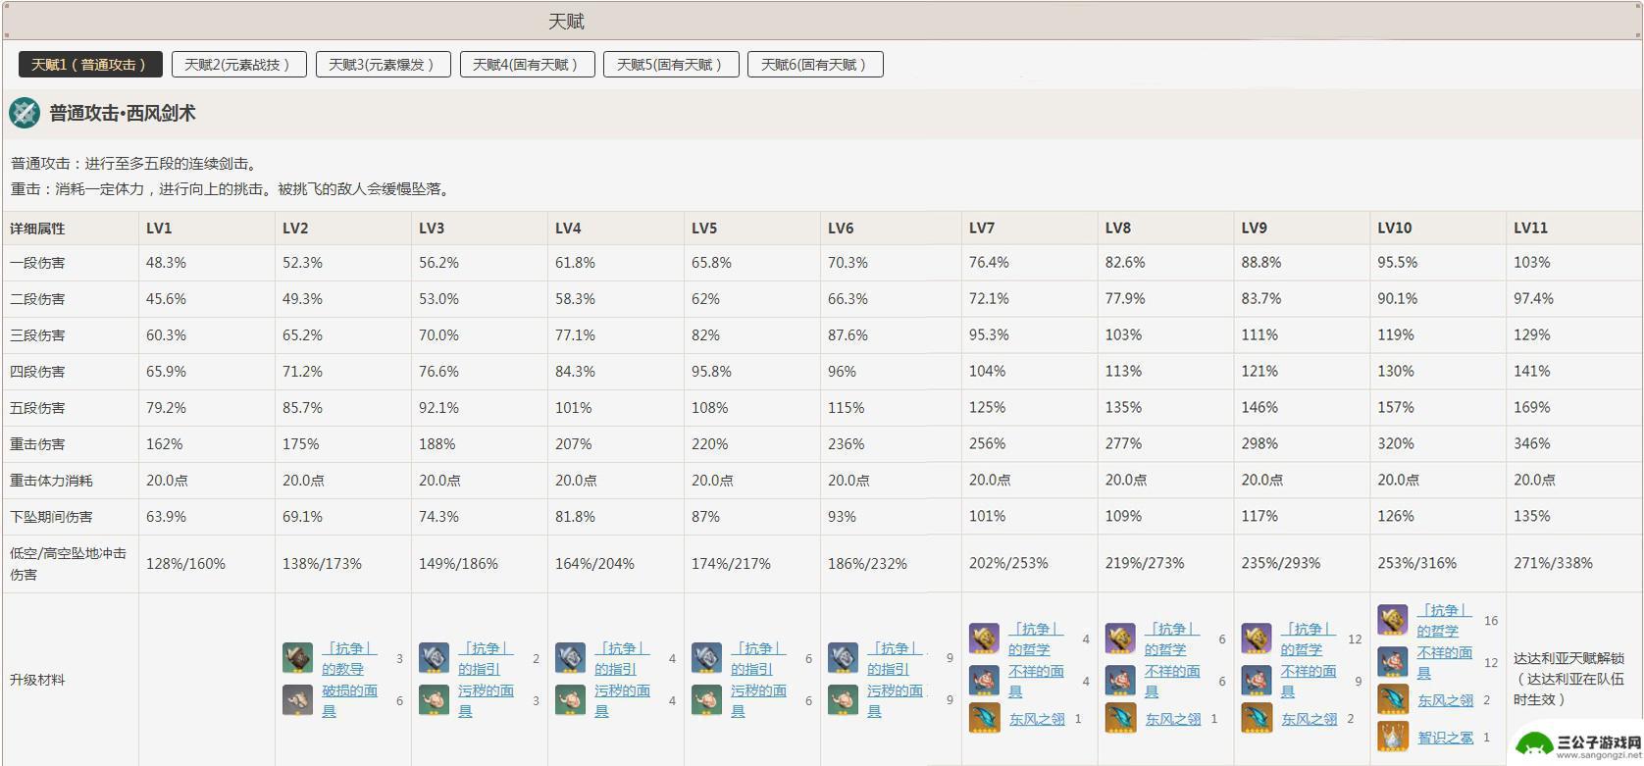Select the 天赋6(固有天赋) tab
Screen dimensions: 1644x766
(815, 65)
